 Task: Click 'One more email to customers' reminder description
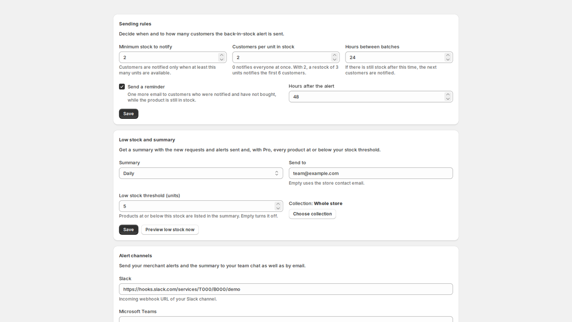(x=202, y=97)
